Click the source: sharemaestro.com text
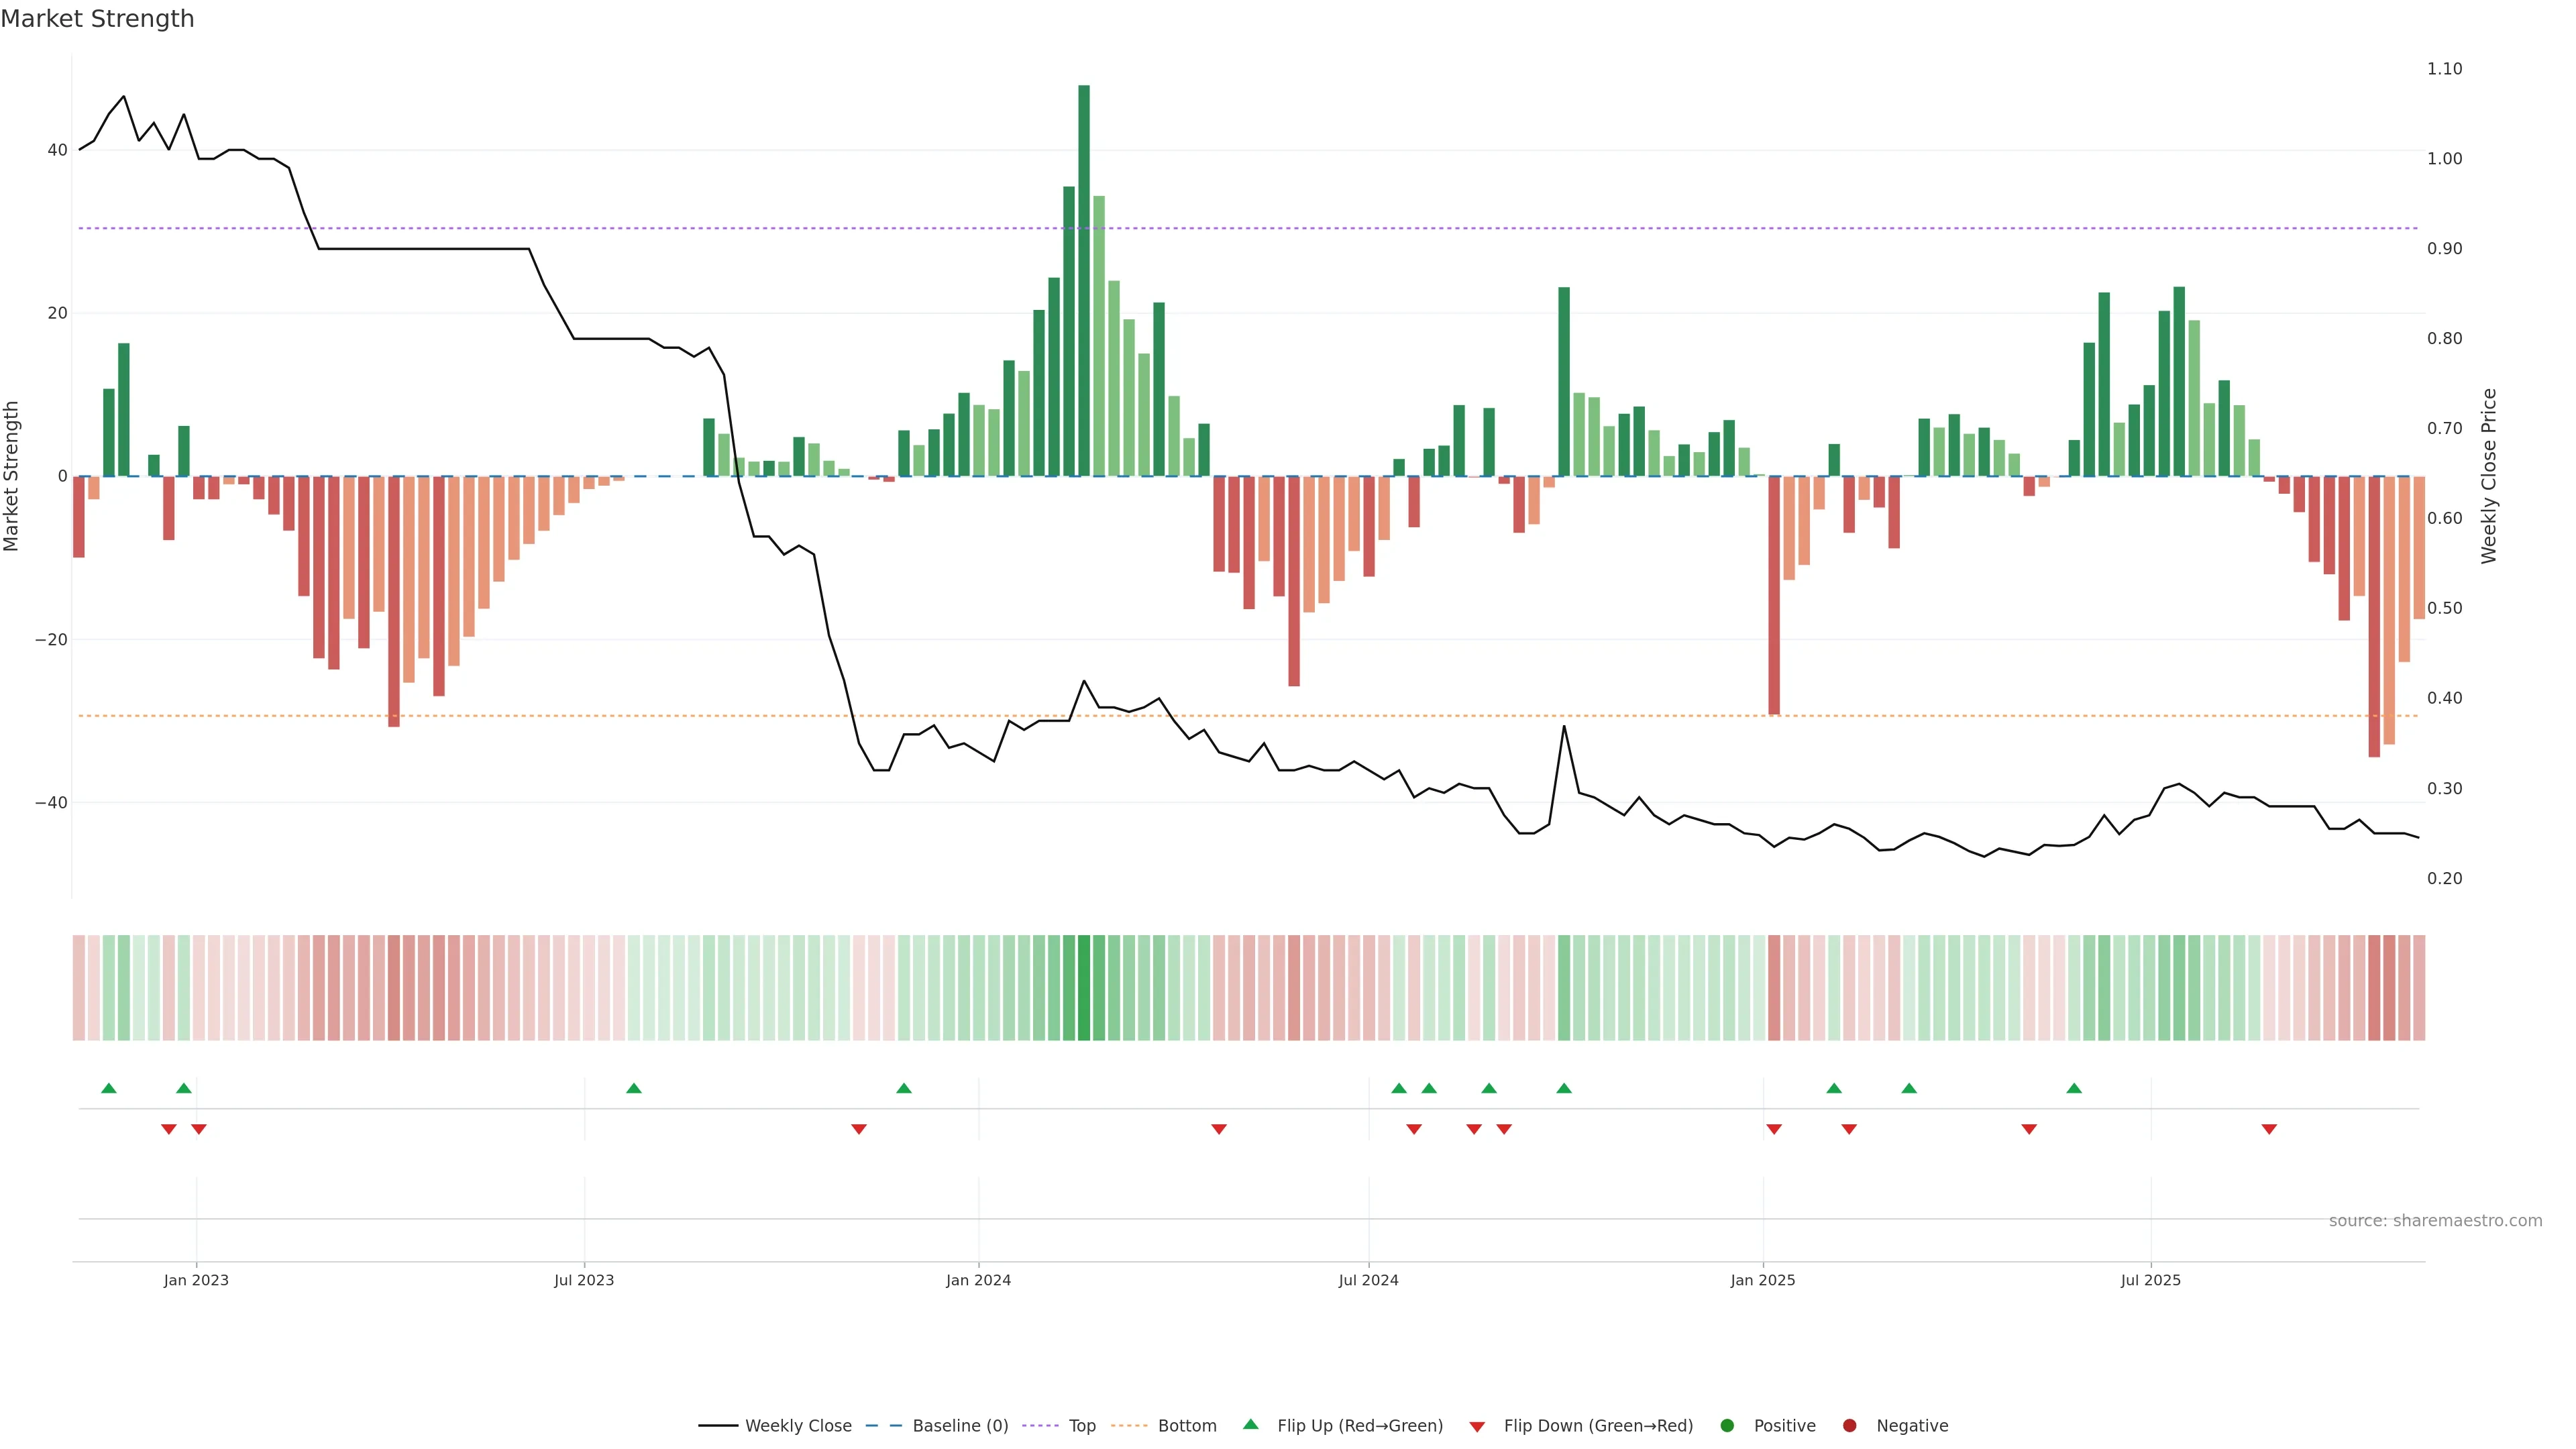This screenshot has width=2576, height=1449. [x=2435, y=1221]
